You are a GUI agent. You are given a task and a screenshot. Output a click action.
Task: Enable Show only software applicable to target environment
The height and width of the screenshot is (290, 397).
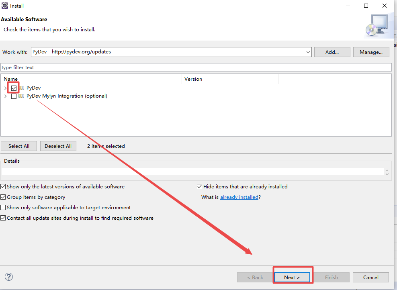(3, 208)
